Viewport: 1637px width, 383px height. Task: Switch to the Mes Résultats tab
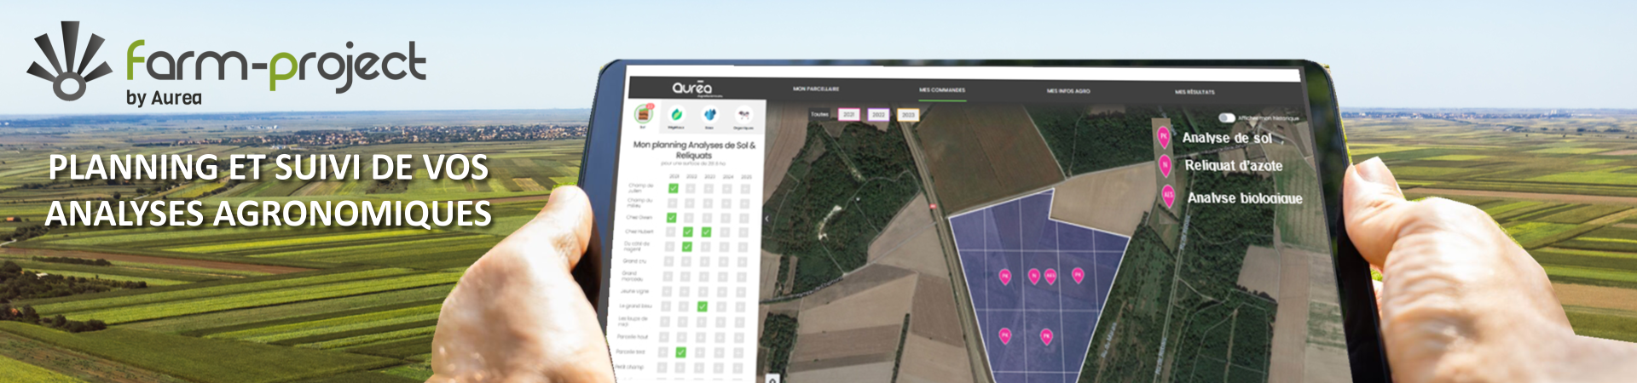pos(1194,92)
